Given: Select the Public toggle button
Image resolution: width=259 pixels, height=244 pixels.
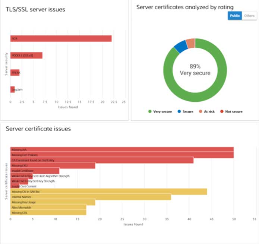Looking at the screenshot, I should tap(235, 16).
